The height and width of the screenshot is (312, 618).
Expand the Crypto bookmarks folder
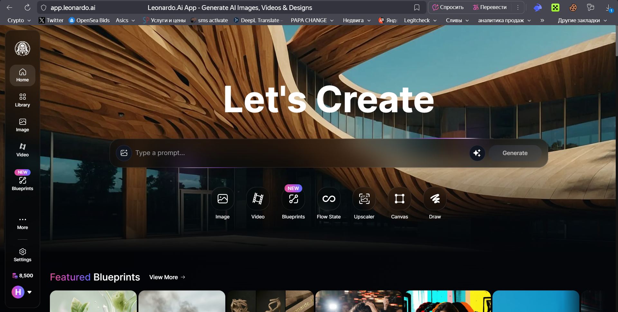(x=19, y=20)
